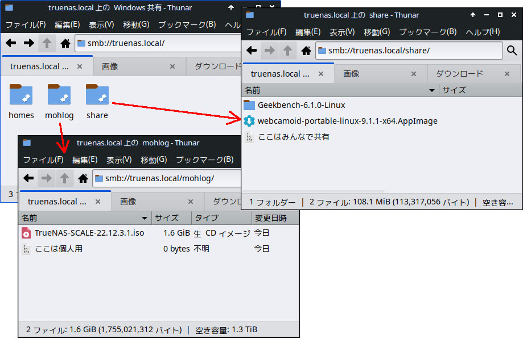Close 画像 tab in Windows share window
Image resolution: width=523 pixels, height=339 pixels.
coord(172,66)
